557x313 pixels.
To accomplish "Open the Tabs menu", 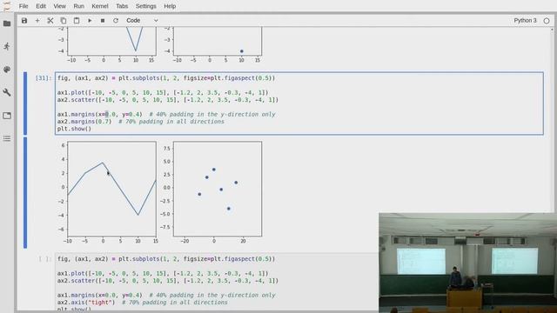I will click(122, 6).
